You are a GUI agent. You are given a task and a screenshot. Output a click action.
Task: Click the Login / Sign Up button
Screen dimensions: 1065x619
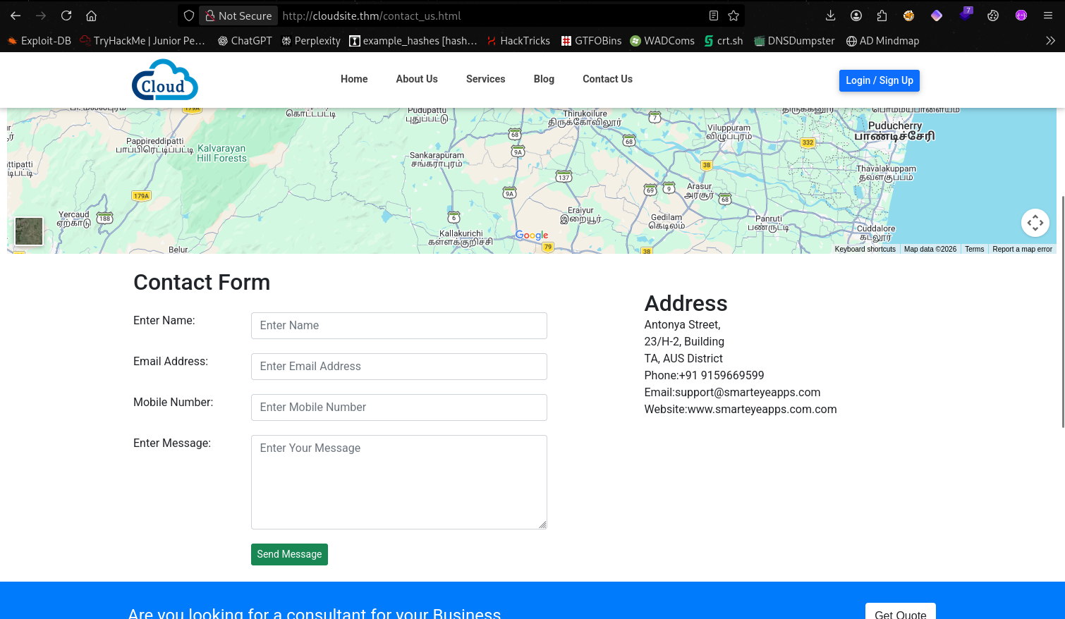point(879,80)
